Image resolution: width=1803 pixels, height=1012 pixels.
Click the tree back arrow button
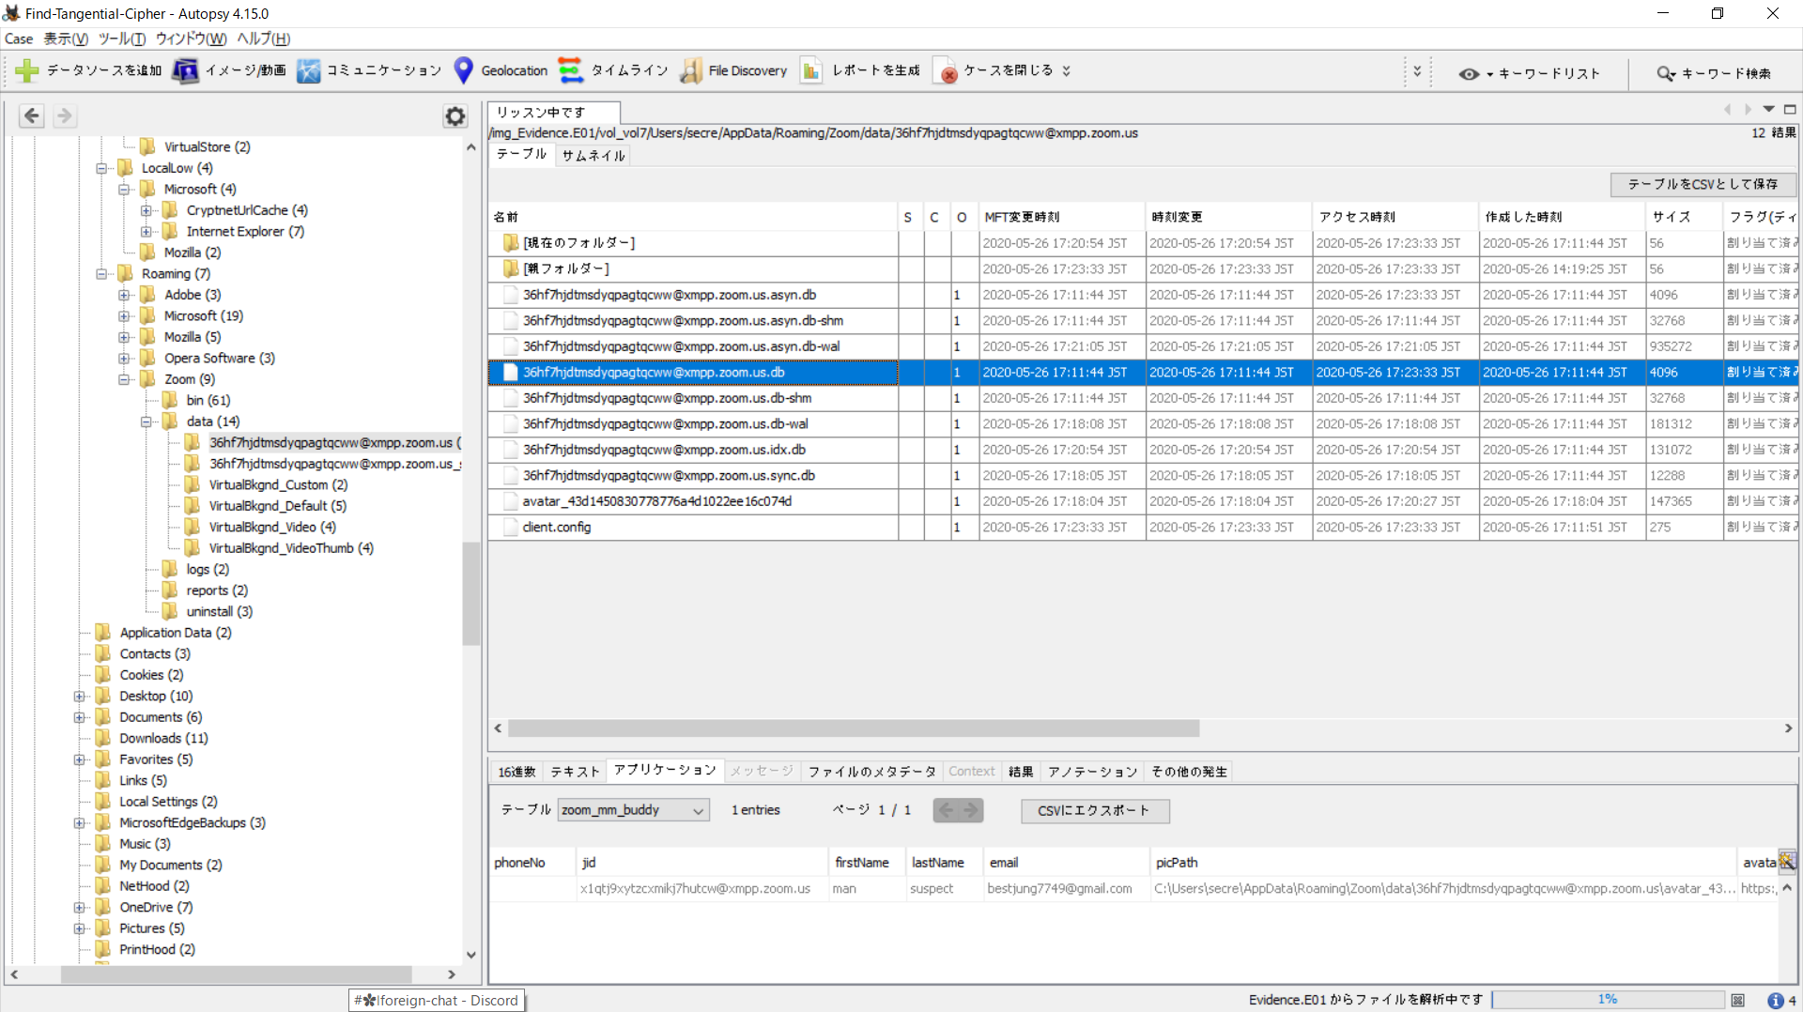click(32, 115)
